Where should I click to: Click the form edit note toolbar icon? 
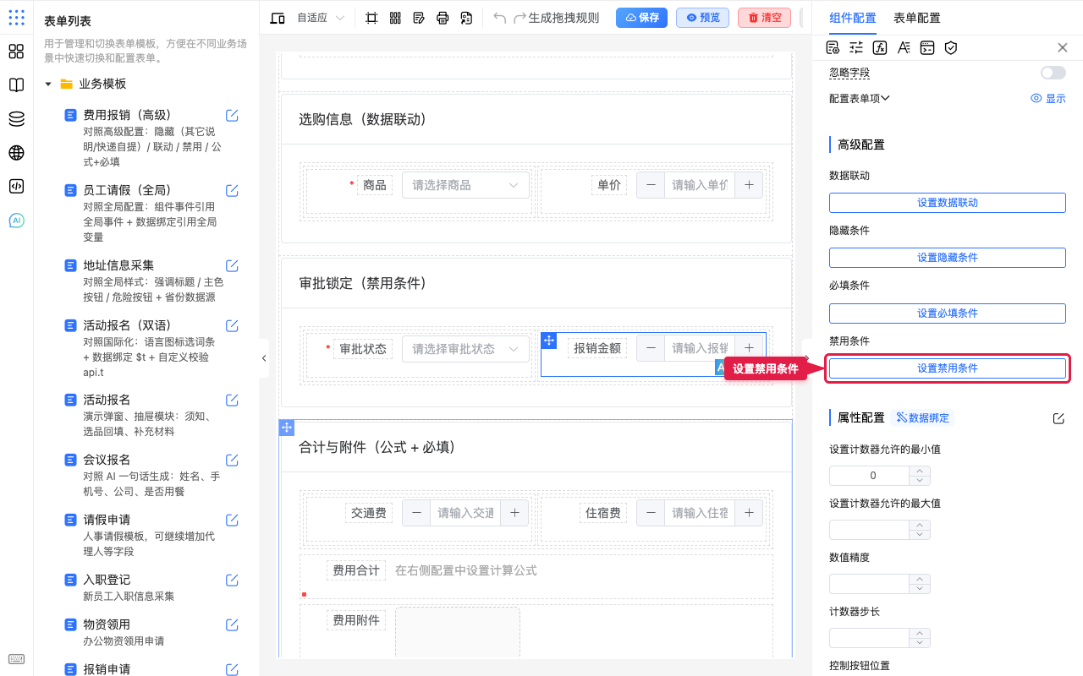pos(419,18)
